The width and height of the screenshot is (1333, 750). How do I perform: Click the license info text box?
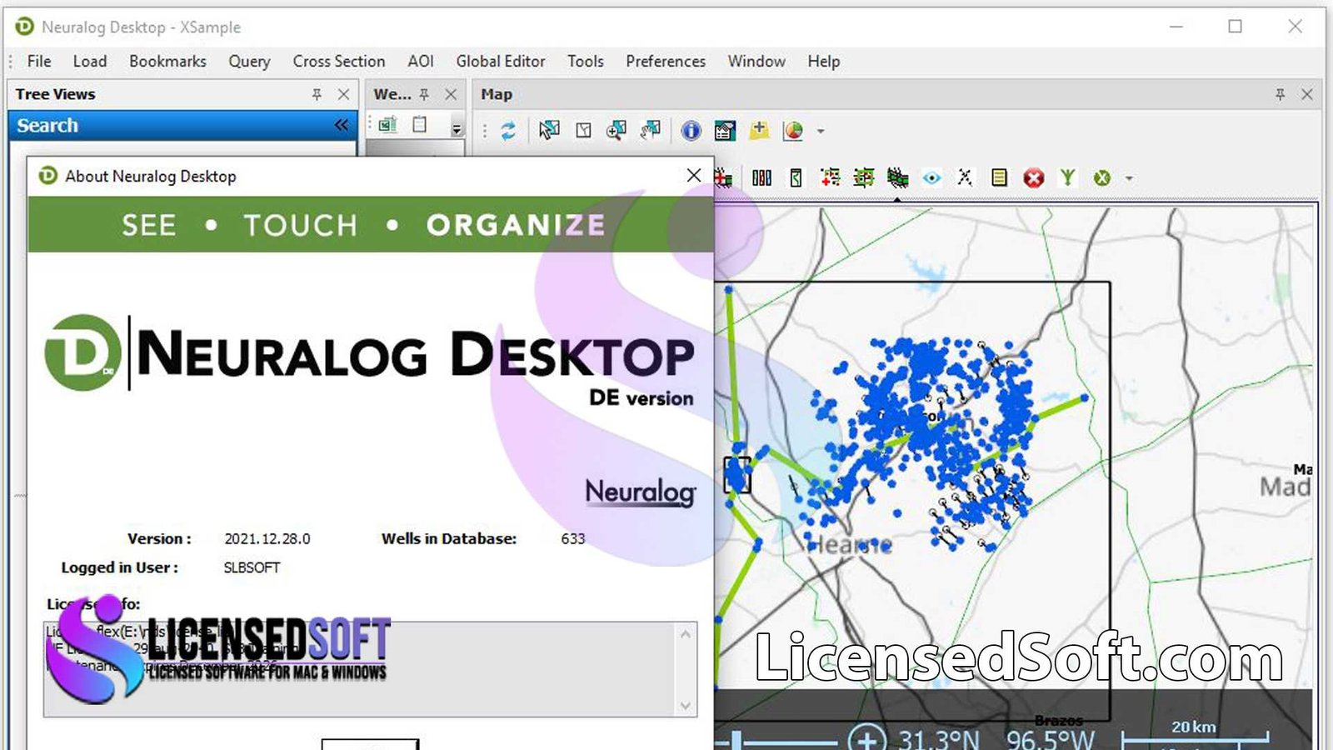click(x=370, y=669)
